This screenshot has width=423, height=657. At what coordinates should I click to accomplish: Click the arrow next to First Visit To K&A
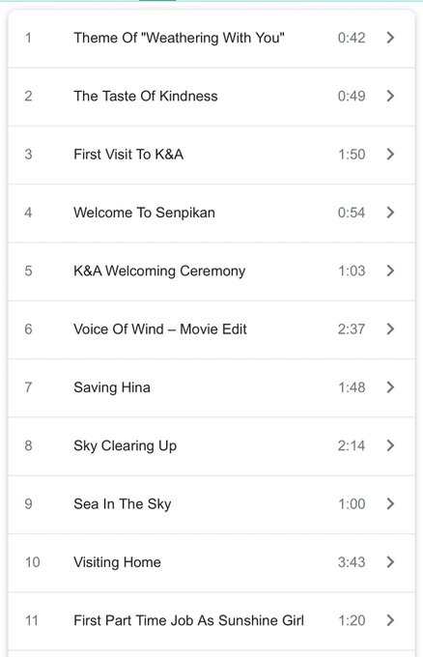(390, 155)
